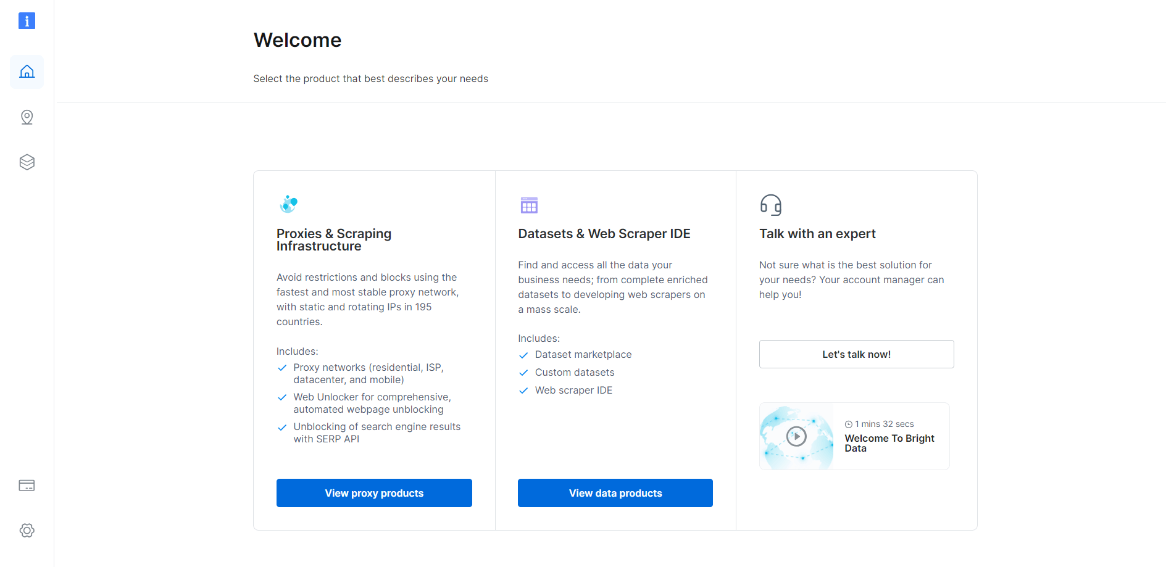Click the checkmark beside Dataset marketplace
The image size is (1166, 567).
(x=523, y=355)
